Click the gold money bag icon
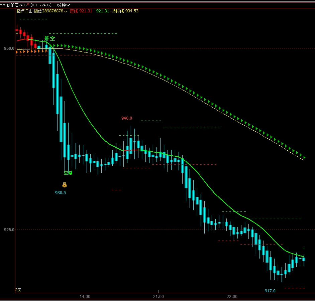The width and height of the screenshot is (315, 301). point(65,185)
